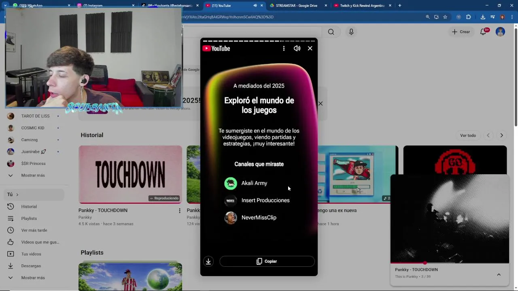The image size is (518, 291).
Task: Open Juanirabe subscription channel
Action: click(x=34, y=152)
